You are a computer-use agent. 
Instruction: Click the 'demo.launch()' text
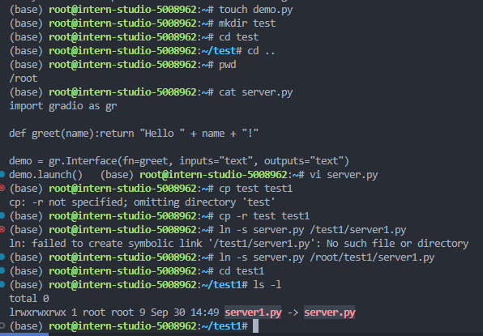(x=46, y=175)
